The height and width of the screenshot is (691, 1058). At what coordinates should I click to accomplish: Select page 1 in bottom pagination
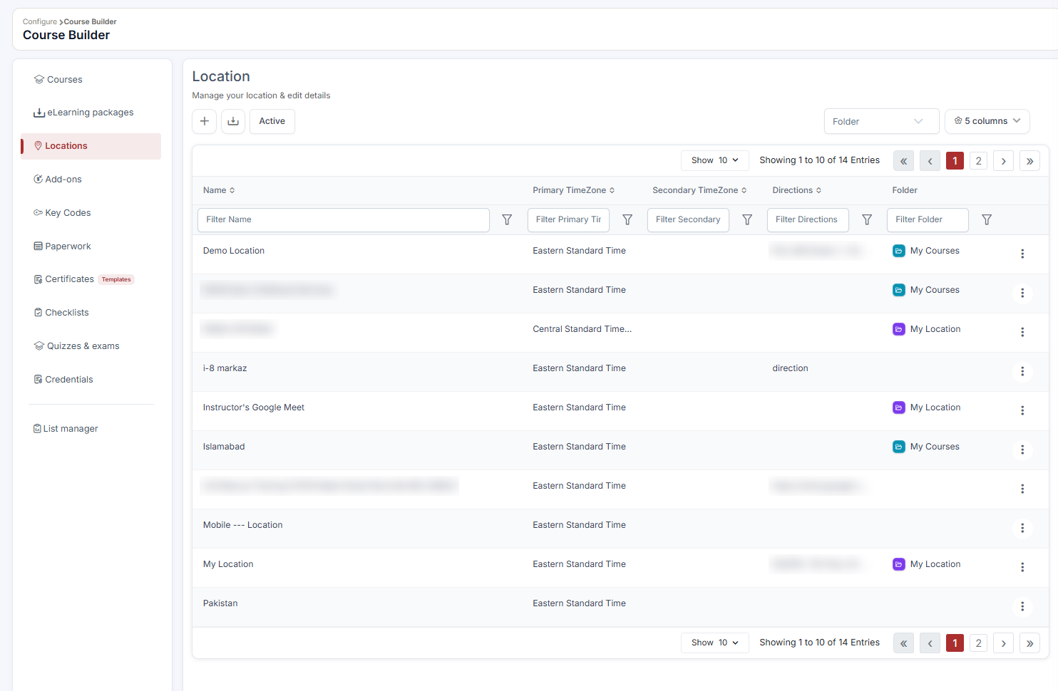tap(955, 643)
